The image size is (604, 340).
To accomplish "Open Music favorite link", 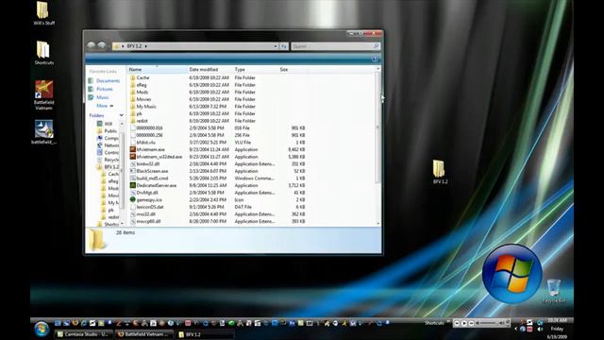I will coord(98,97).
